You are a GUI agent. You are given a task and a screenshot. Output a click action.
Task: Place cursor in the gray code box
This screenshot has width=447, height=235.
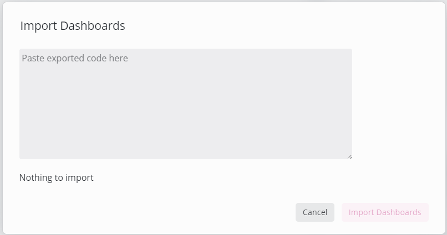[x=185, y=104]
